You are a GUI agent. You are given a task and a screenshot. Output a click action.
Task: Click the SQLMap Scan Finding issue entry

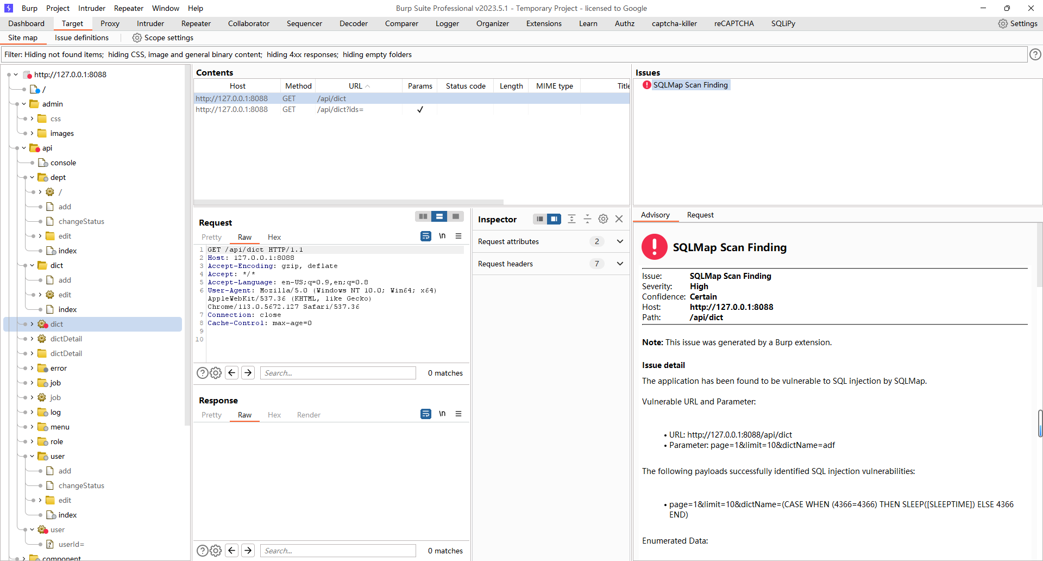point(690,85)
